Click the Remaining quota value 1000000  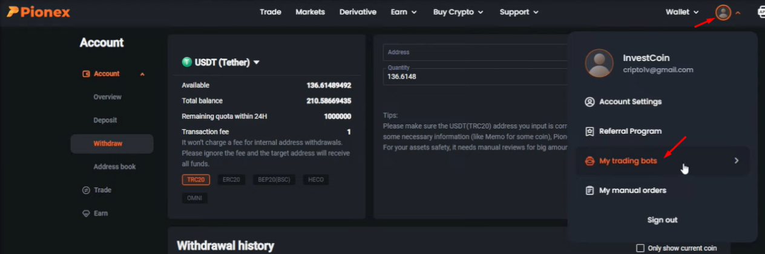338,116
